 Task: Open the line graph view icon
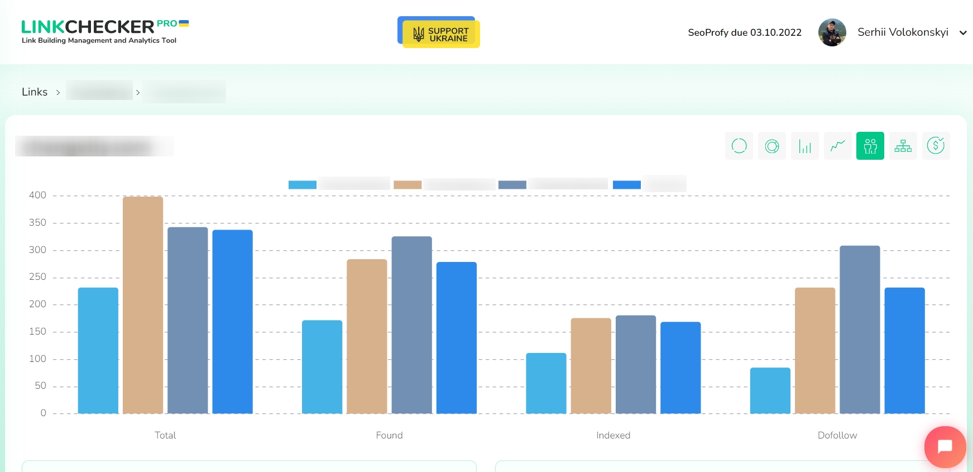(x=837, y=146)
